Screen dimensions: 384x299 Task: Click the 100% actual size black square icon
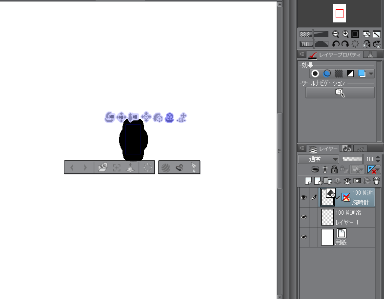355,34
